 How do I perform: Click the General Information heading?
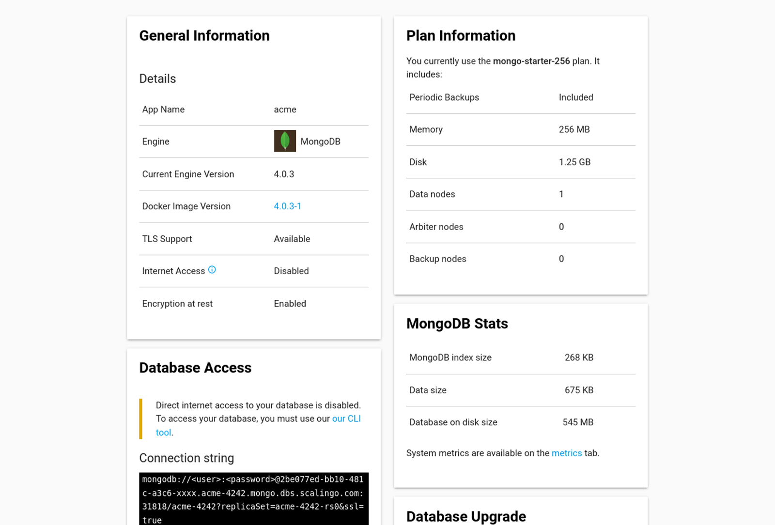(204, 36)
